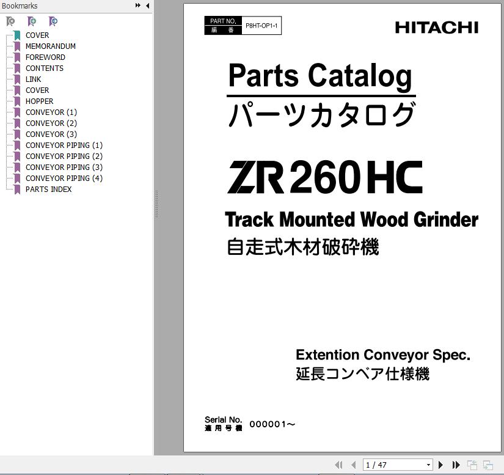Jump to the PARTS INDEX bookmark

click(x=48, y=190)
